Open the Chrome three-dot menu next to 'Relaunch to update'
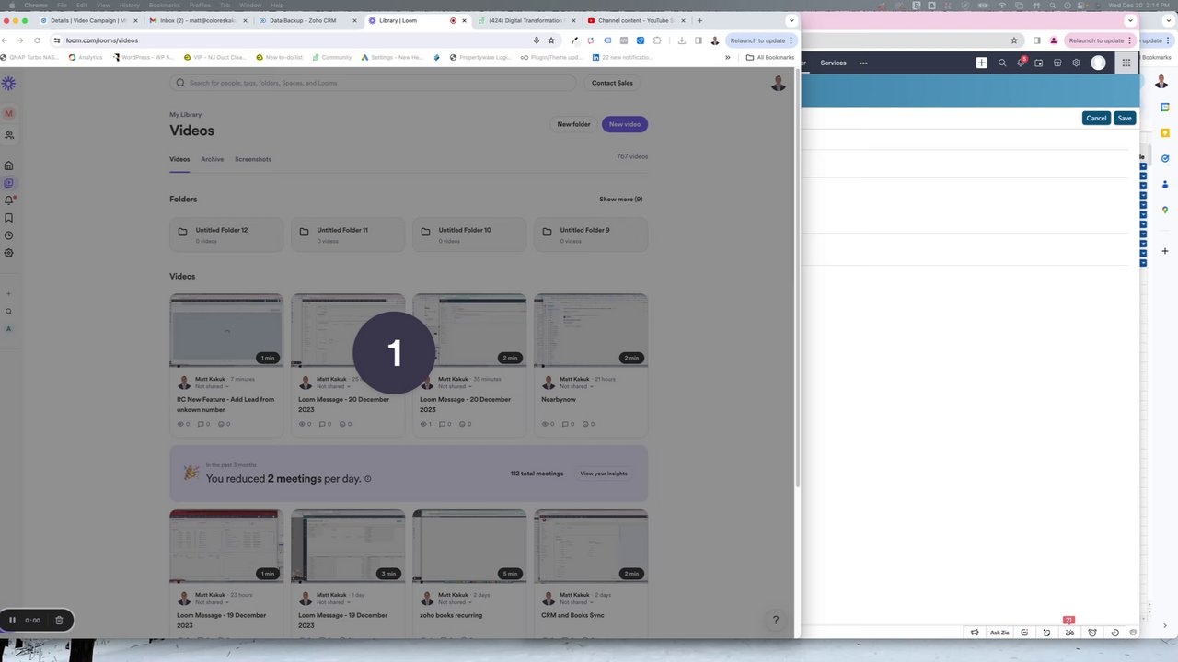Screen dimensions: 1178x662 tap(791, 40)
